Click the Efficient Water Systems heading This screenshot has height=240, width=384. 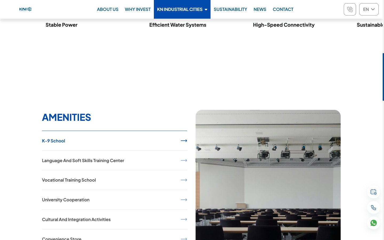(178, 25)
